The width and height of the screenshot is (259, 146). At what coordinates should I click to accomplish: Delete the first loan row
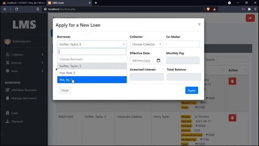pos(232,81)
